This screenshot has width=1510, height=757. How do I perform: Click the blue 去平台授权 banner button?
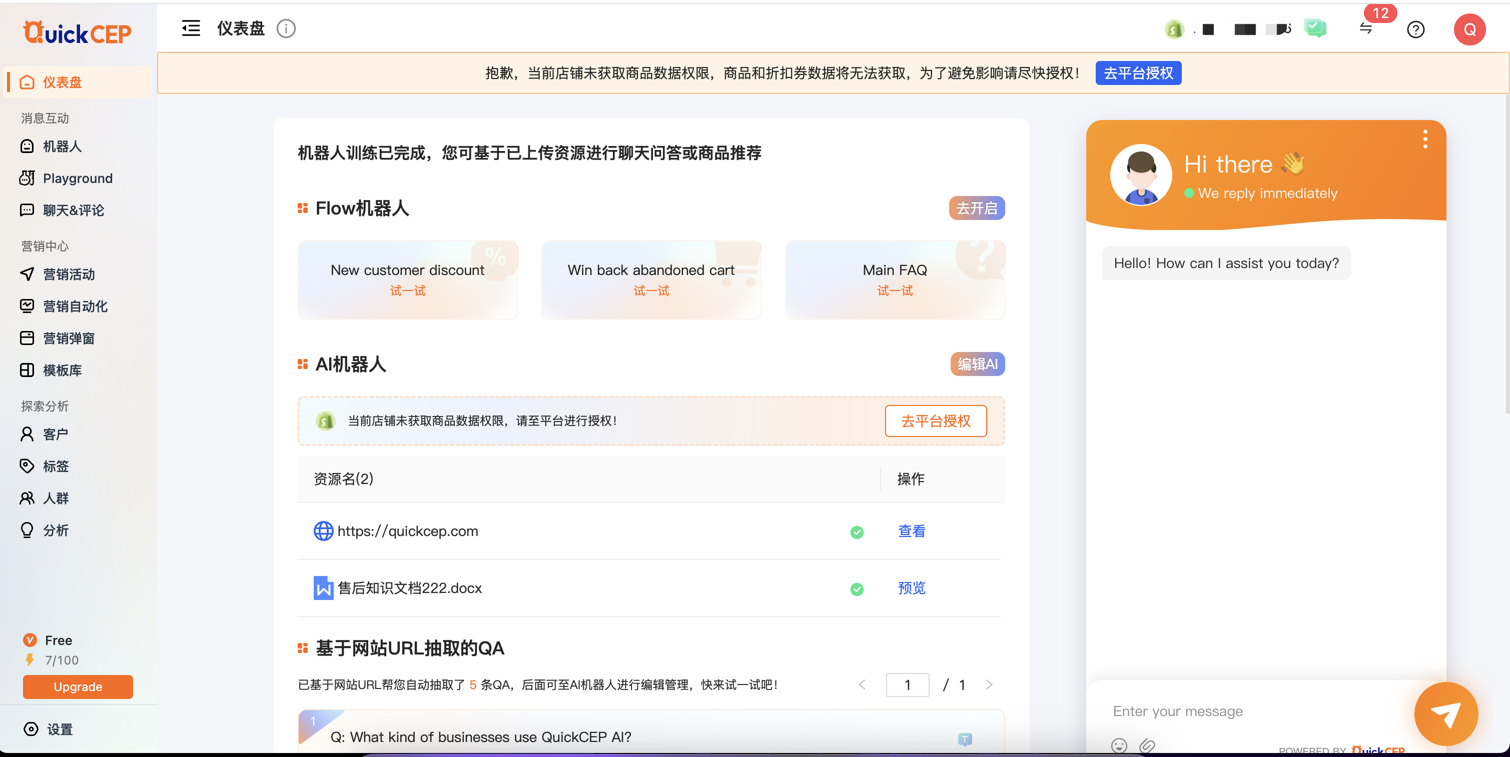[1138, 73]
